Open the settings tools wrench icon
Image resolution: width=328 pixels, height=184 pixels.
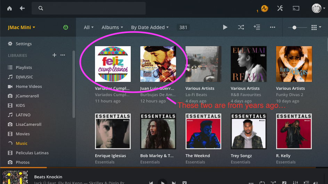pos(280,8)
